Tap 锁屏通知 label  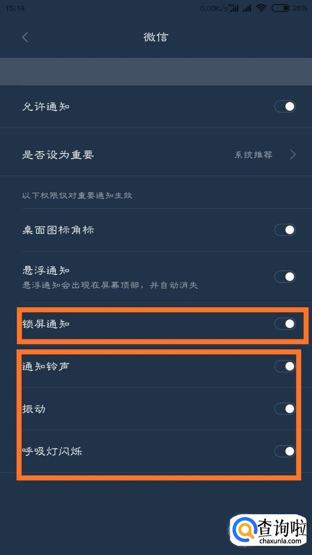tap(46, 324)
